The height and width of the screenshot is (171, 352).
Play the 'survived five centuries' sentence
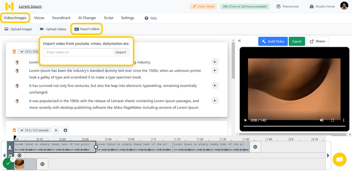pyautogui.click(x=215, y=85)
